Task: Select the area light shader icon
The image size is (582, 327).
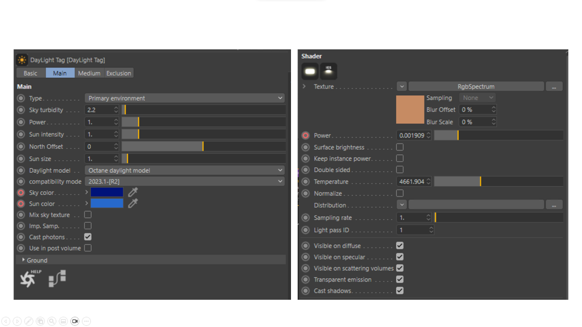Action: point(310,71)
